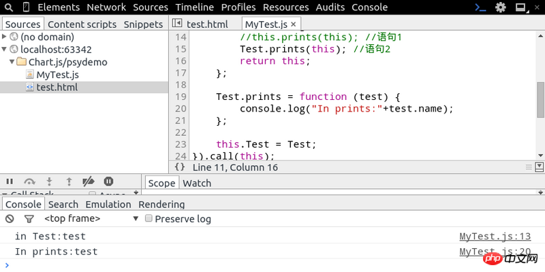Click the pause script execution icon
Viewport: 545px width, 272px height.
point(10,182)
